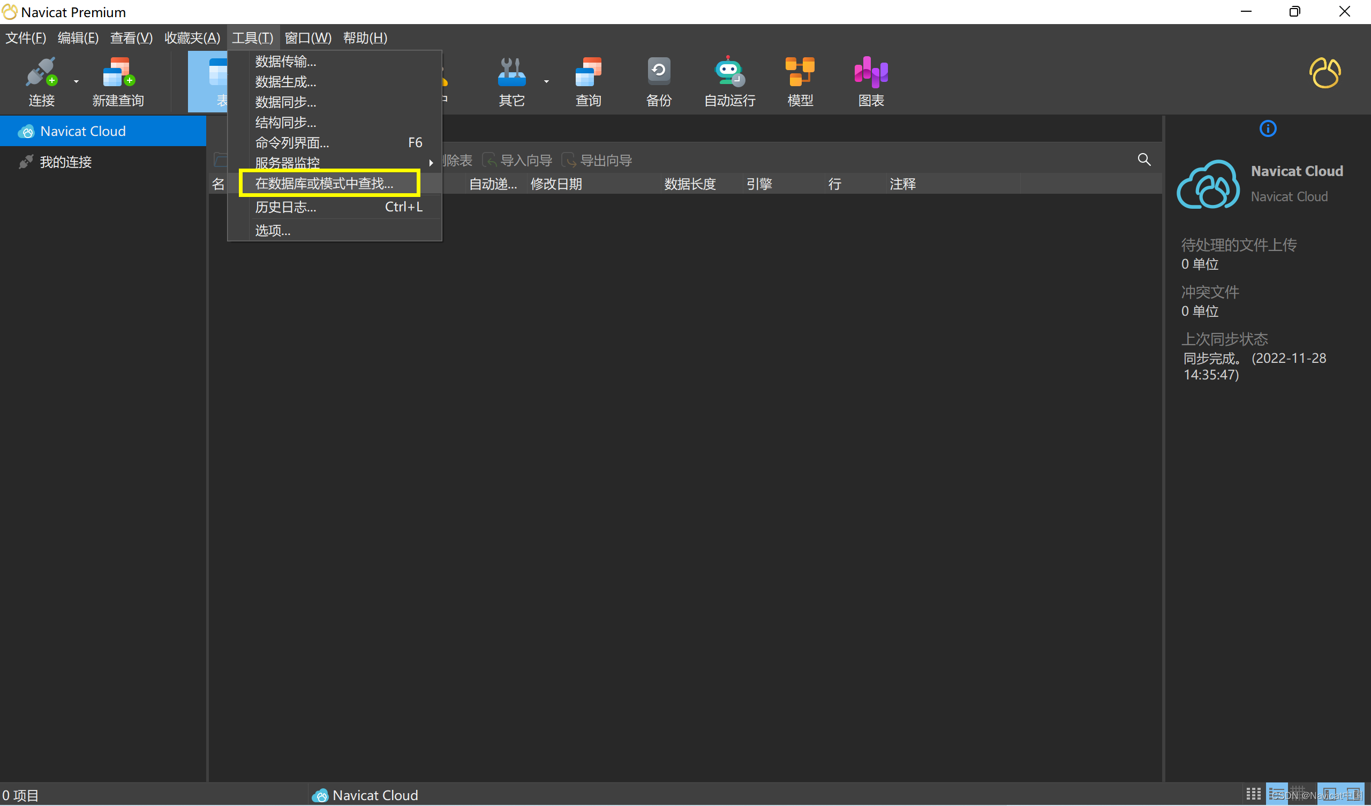Toggle list view button in status bar
The width and height of the screenshot is (1371, 806).
click(1277, 794)
